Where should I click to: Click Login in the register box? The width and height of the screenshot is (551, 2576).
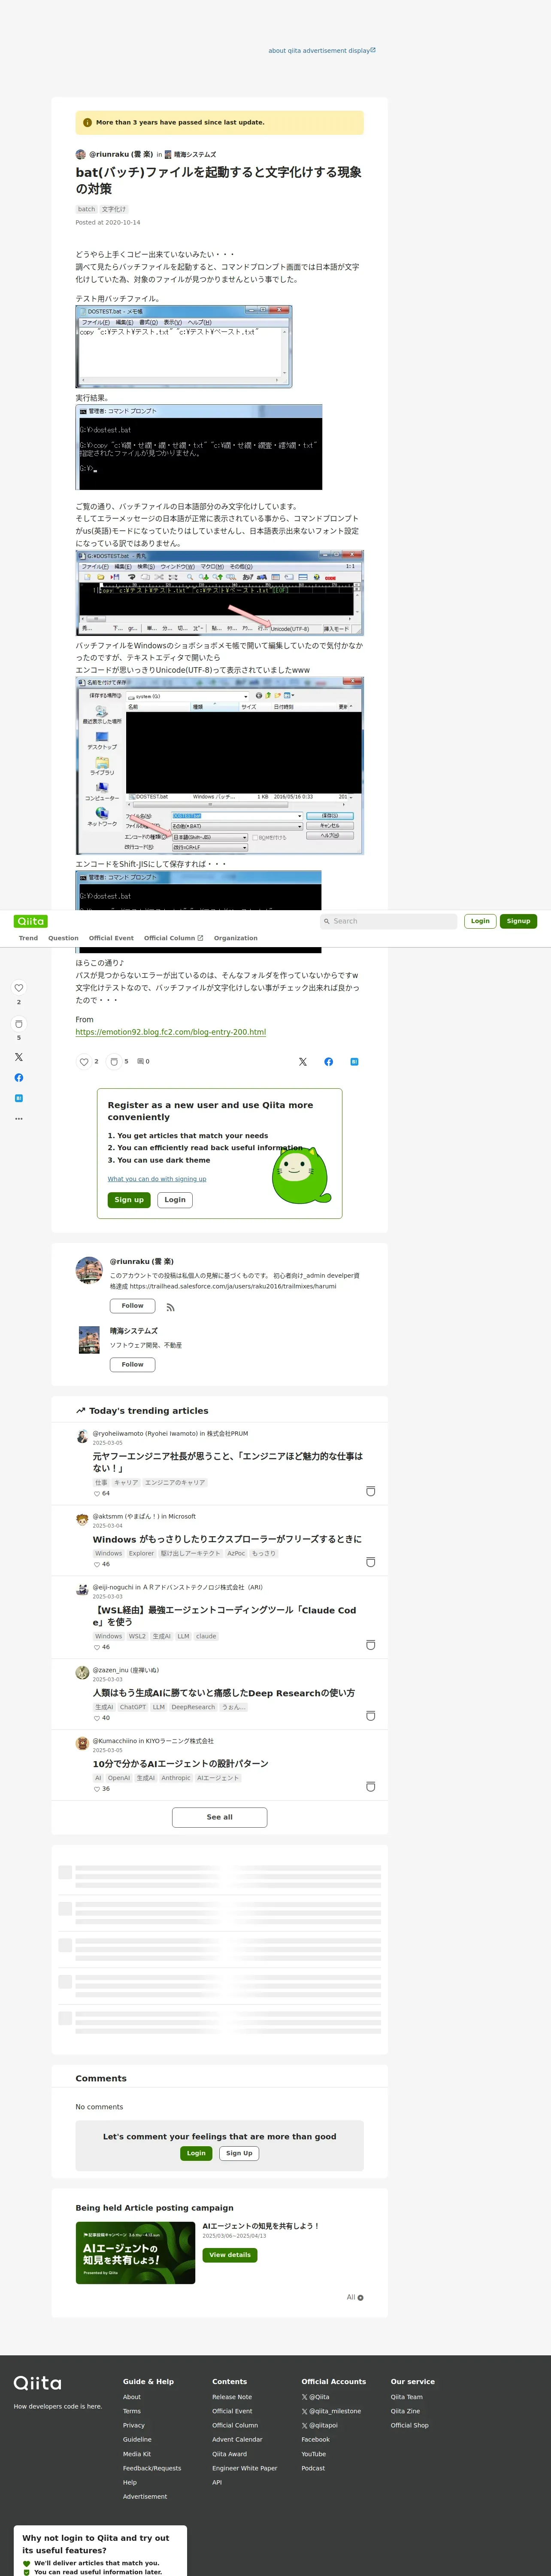(x=175, y=1200)
